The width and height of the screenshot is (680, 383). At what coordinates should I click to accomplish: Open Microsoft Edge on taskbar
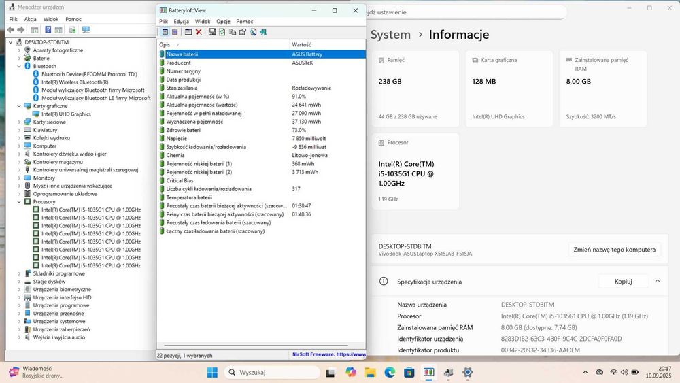pyautogui.click(x=390, y=372)
